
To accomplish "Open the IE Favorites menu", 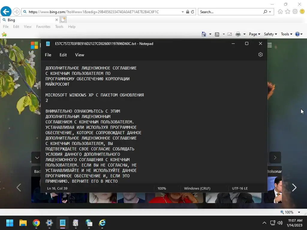I will tap(43, 27).
